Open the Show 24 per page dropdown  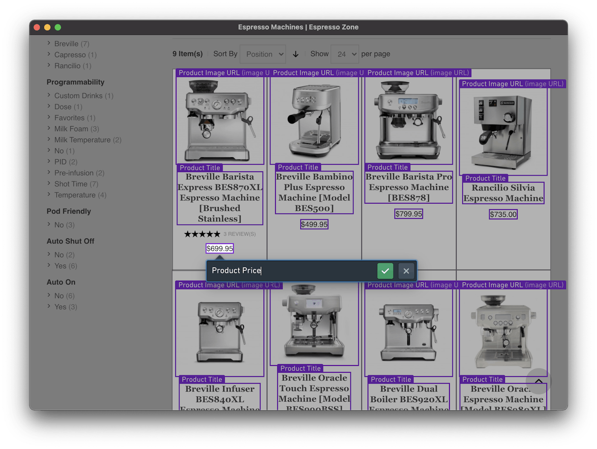345,54
